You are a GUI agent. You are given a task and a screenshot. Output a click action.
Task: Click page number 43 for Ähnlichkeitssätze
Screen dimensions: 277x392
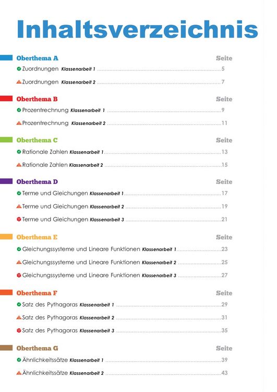[224, 373]
